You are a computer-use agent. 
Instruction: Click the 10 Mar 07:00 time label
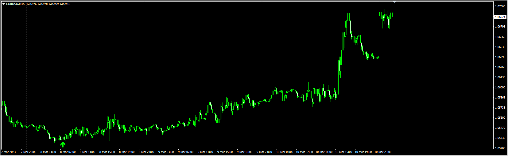pos(304,152)
